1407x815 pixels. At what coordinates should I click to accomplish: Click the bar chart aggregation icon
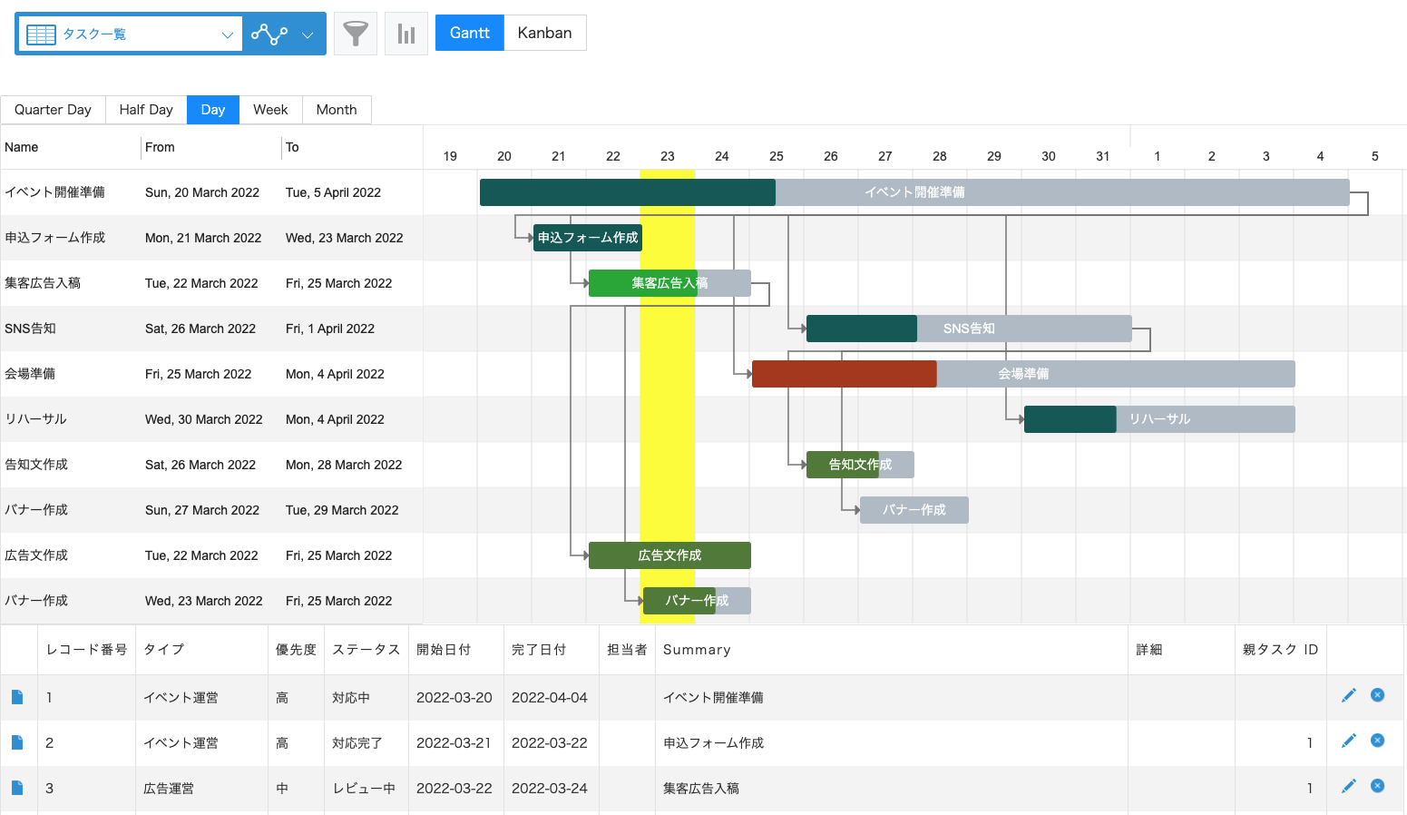coord(405,33)
